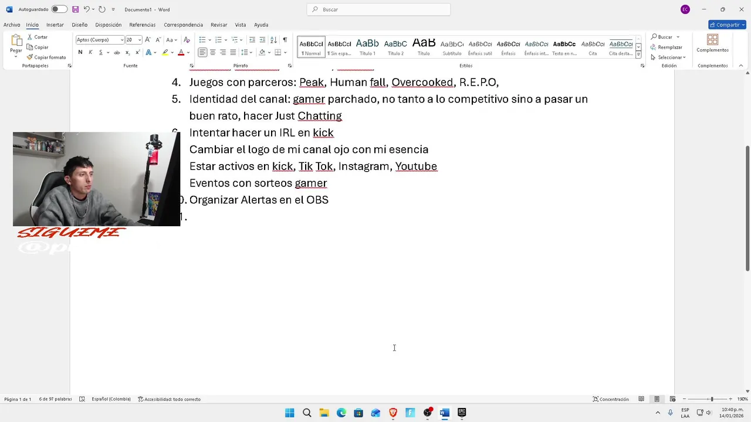Image resolution: width=751 pixels, height=422 pixels.
Task: Toggle subscript formatting
Action: pyautogui.click(x=127, y=52)
